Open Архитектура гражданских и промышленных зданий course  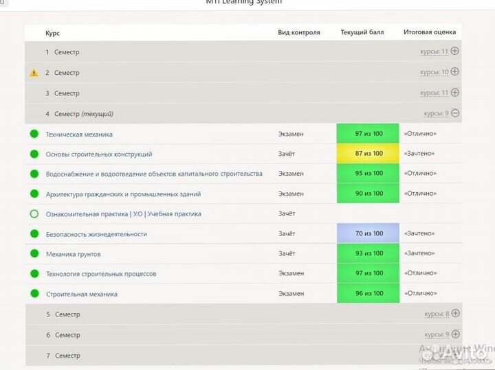tap(123, 194)
